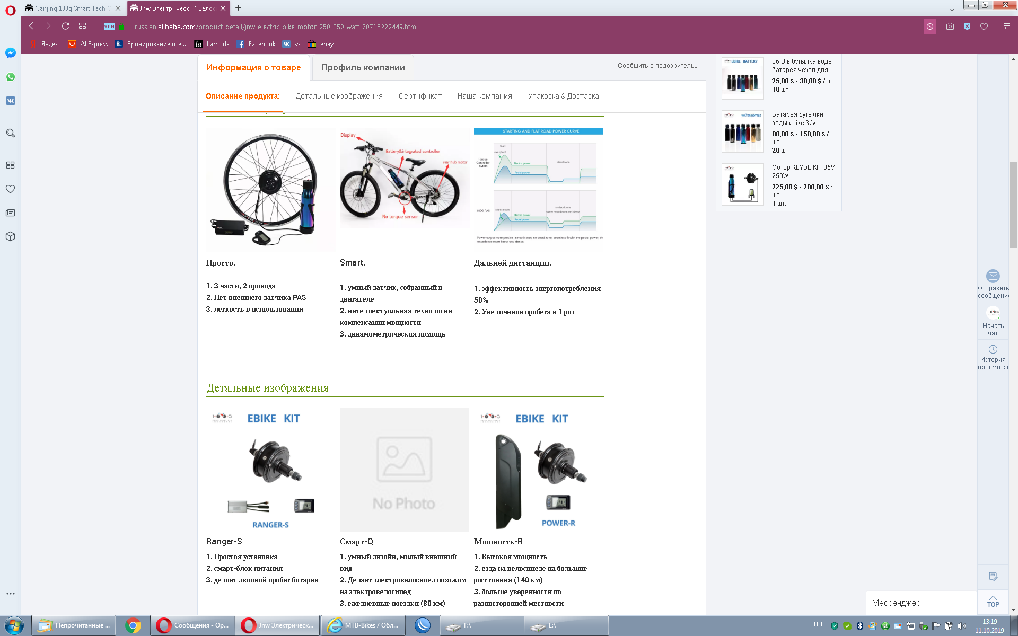Jump to Сертификат section
The image size is (1018, 636).
[x=420, y=96]
